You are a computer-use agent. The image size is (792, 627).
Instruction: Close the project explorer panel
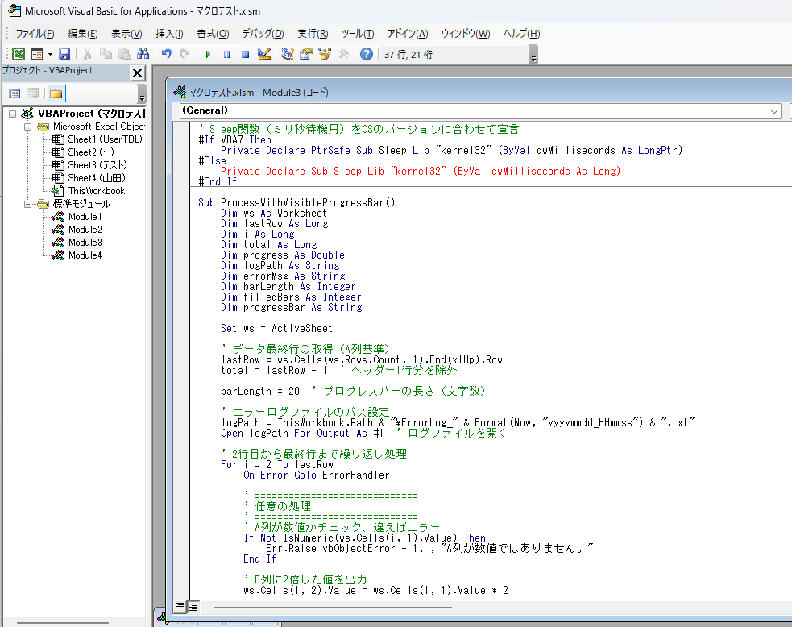(137, 73)
